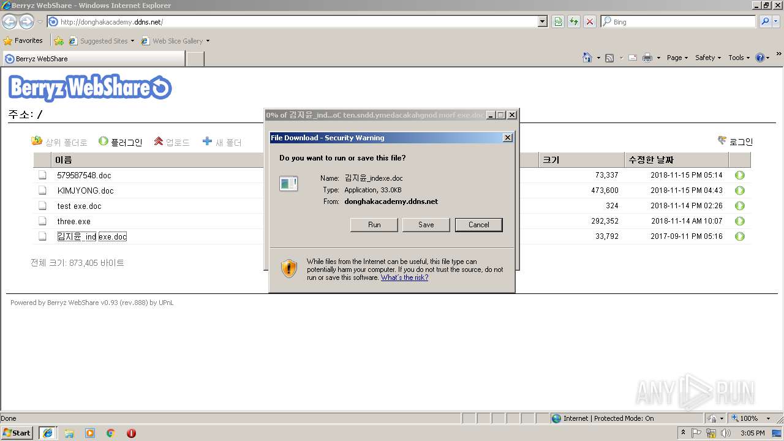
Task: Click the volume speaker tray icon
Action: 726,433
